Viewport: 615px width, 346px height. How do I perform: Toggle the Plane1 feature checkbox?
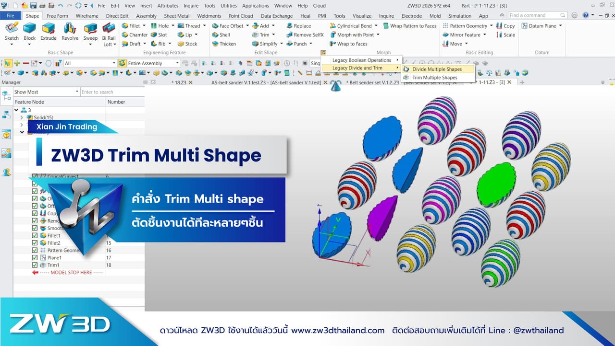tap(34, 257)
